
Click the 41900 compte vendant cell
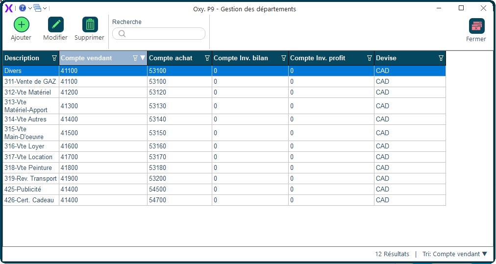(x=103, y=178)
